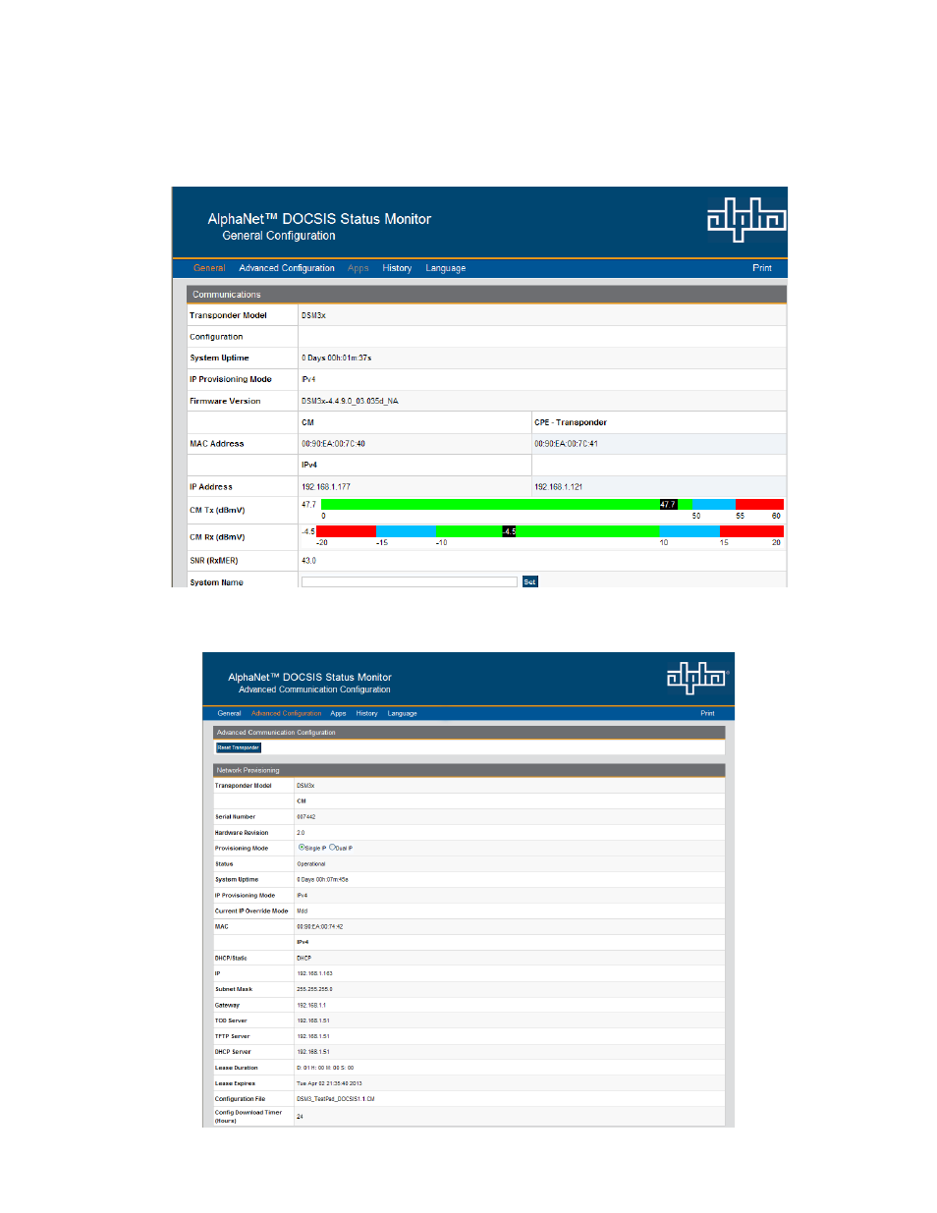
Task: Click the CM Tx 47.7 marker on the level bar
Action: pos(668,504)
